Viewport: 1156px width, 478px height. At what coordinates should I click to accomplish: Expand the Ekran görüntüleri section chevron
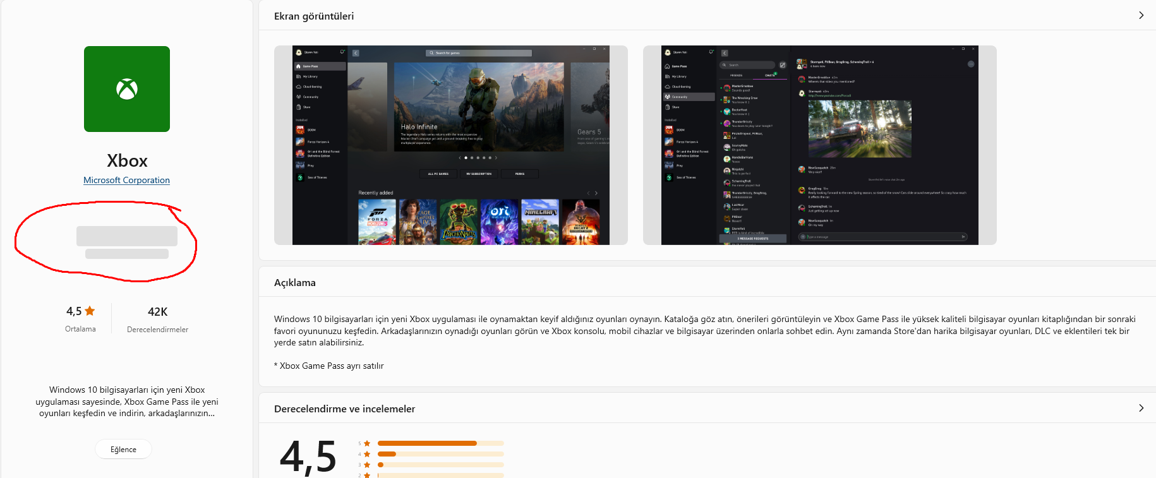[1141, 15]
